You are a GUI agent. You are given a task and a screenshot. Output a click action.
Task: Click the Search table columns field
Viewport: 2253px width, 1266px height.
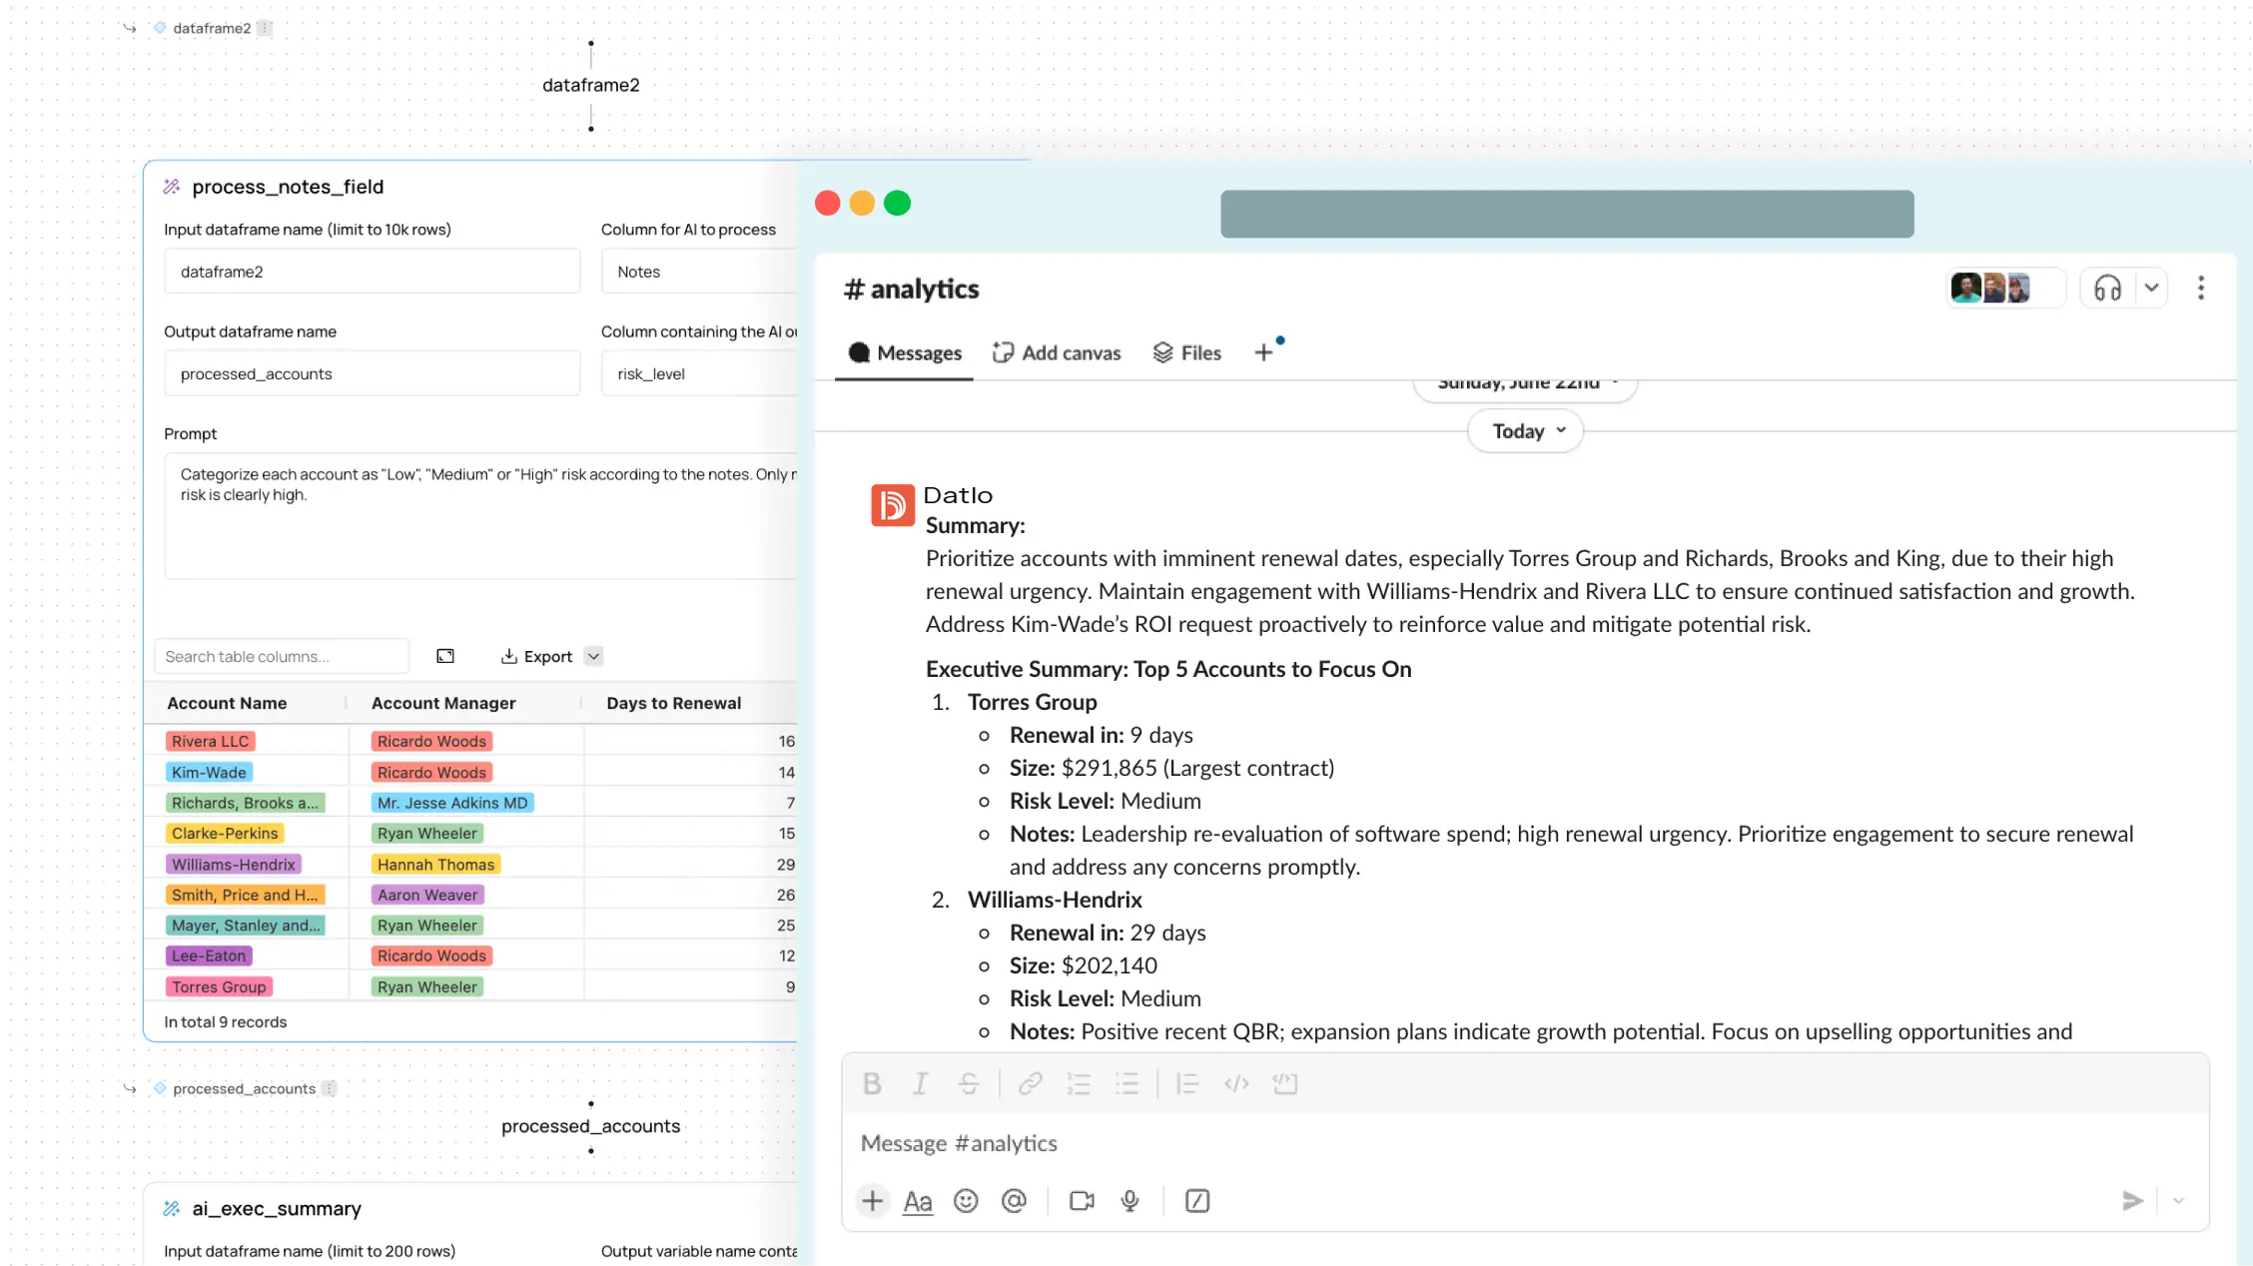click(x=282, y=656)
